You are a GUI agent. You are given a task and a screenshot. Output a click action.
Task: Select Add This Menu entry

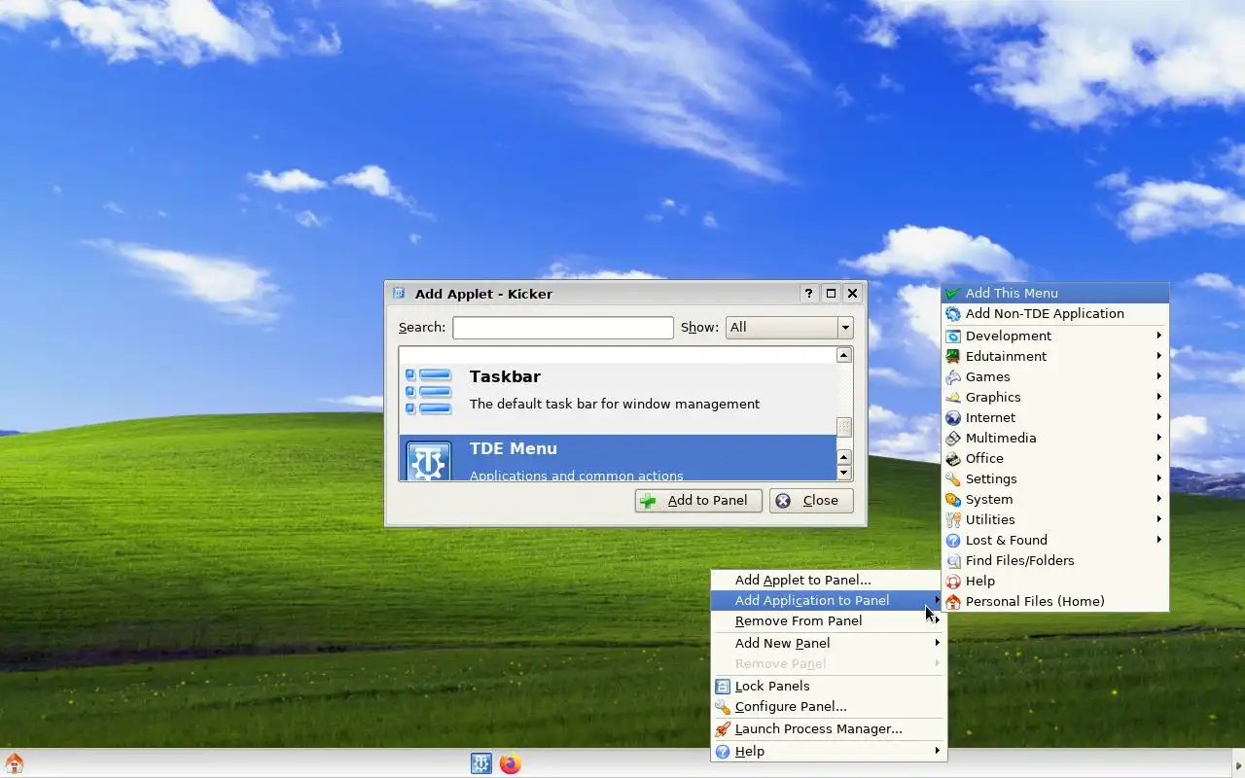(x=1055, y=293)
